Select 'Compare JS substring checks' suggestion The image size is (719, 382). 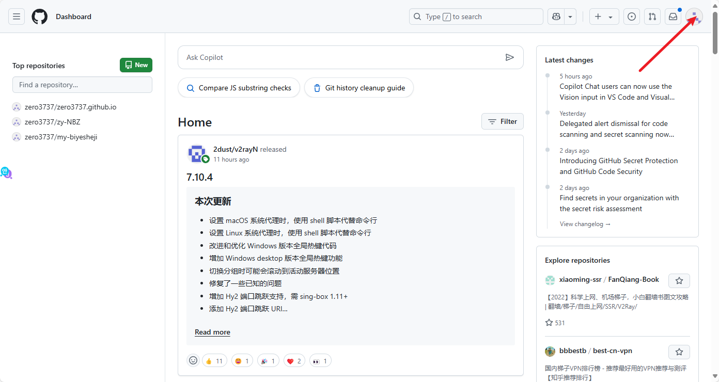coord(239,88)
